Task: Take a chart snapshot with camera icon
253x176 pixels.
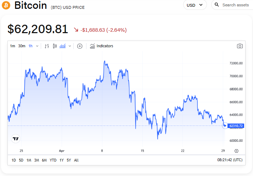Action: (240, 46)
